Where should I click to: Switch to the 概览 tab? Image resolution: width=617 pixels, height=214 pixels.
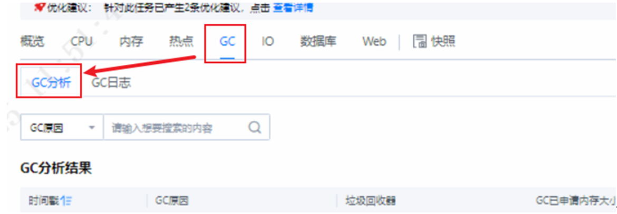[32, 41]
